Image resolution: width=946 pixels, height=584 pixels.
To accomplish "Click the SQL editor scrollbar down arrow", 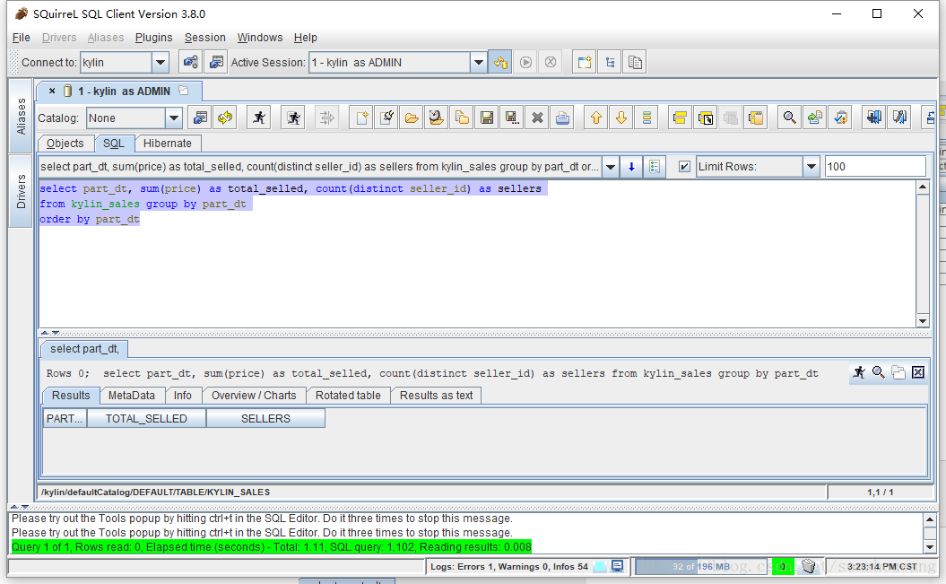I will click(923, 321).
